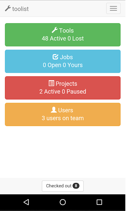Select '48 Active 0 Lost' text

(x=63, y=39)
